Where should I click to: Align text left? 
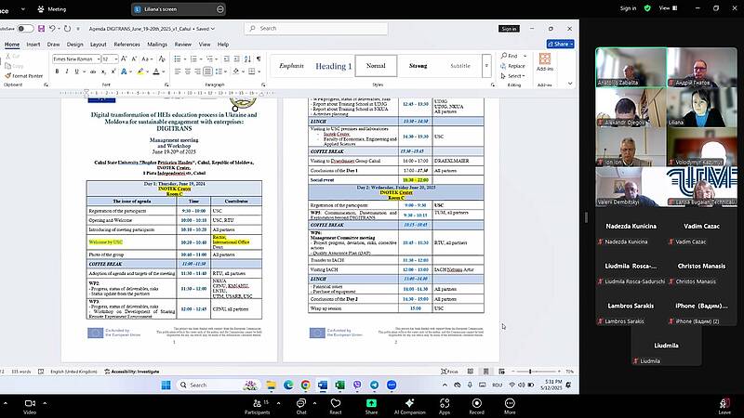pos(178,72)
